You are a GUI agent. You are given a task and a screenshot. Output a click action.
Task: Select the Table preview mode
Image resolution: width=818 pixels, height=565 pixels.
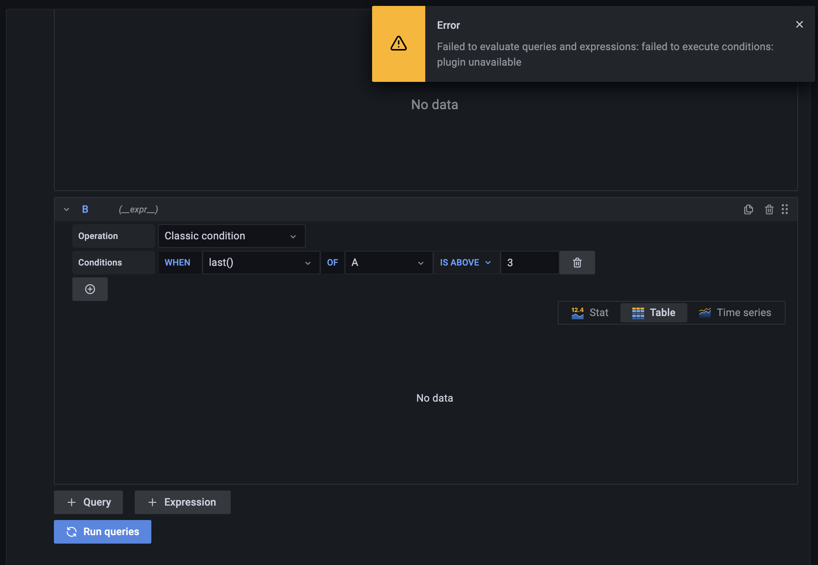pyautogui.click(x=653, y=312)
